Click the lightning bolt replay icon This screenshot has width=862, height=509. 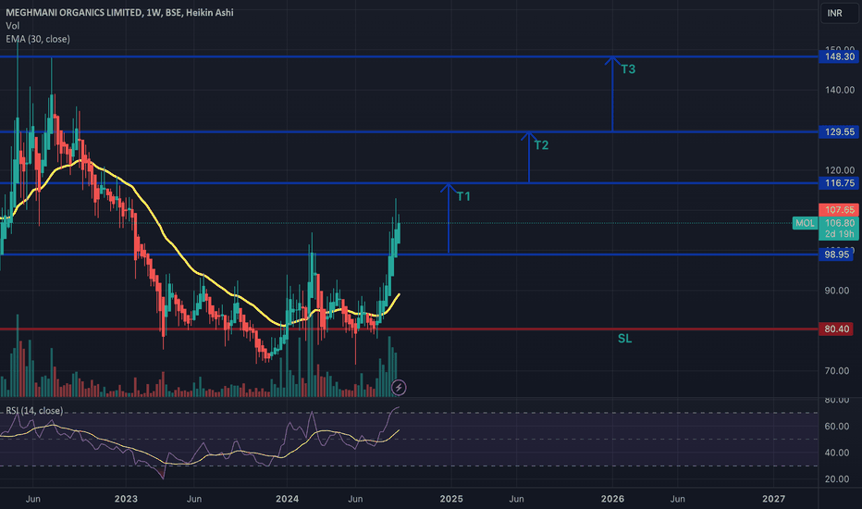tap(399, 388)
